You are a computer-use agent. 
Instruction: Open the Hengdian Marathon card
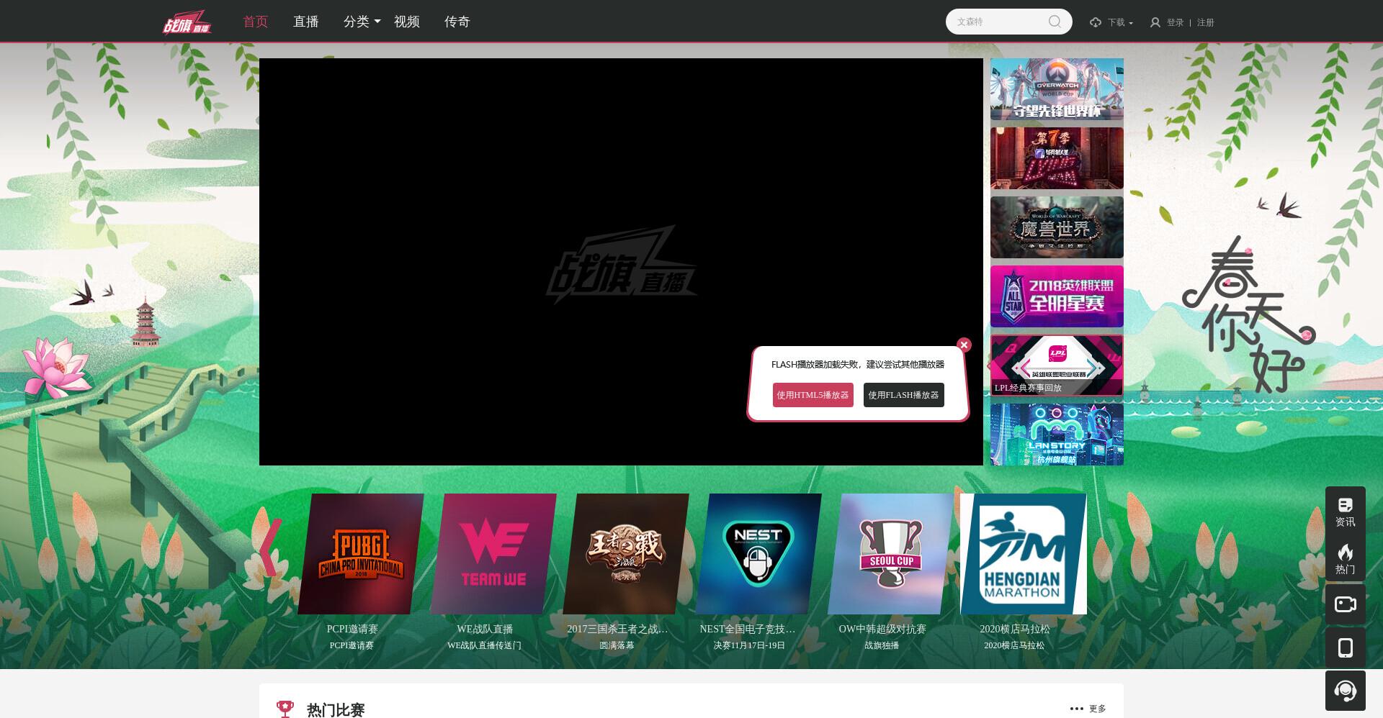click(x=1024, y=554)
